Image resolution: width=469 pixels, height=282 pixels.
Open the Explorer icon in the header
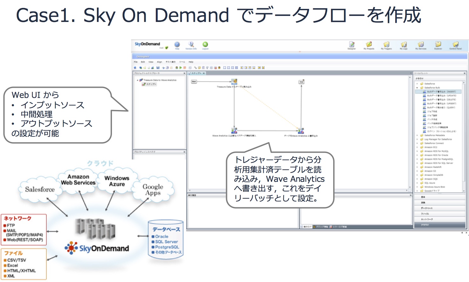point(438,45)
